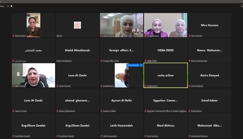Click Noura Mohammad's muted microphone icon
Viewport: 243px width, 139px height.
pyautogui.click(x=190, y=61)
